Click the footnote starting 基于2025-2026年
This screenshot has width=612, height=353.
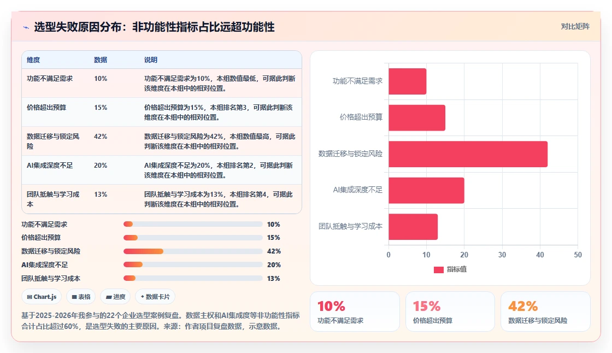pos(161,321)
